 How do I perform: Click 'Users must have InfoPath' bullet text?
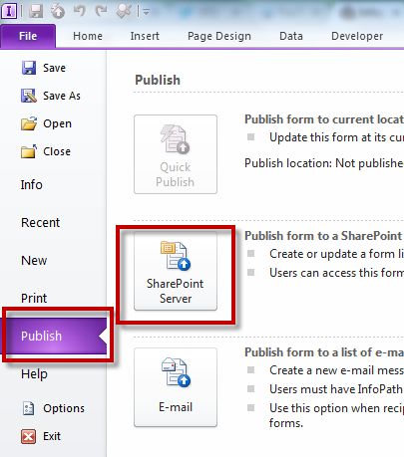coord(336,389)
